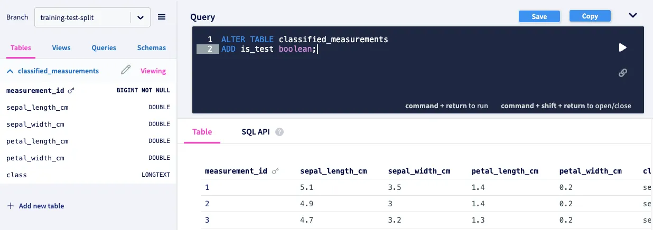Run the SQL query with play icon

point(622,47)
